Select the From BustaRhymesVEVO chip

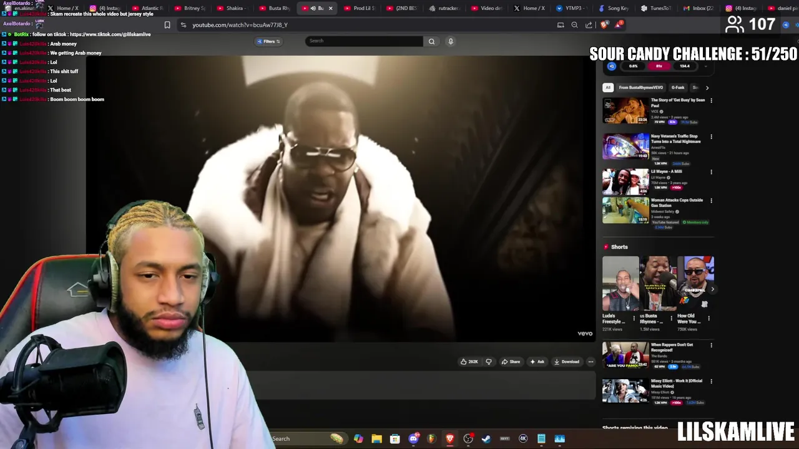(640, 87)
